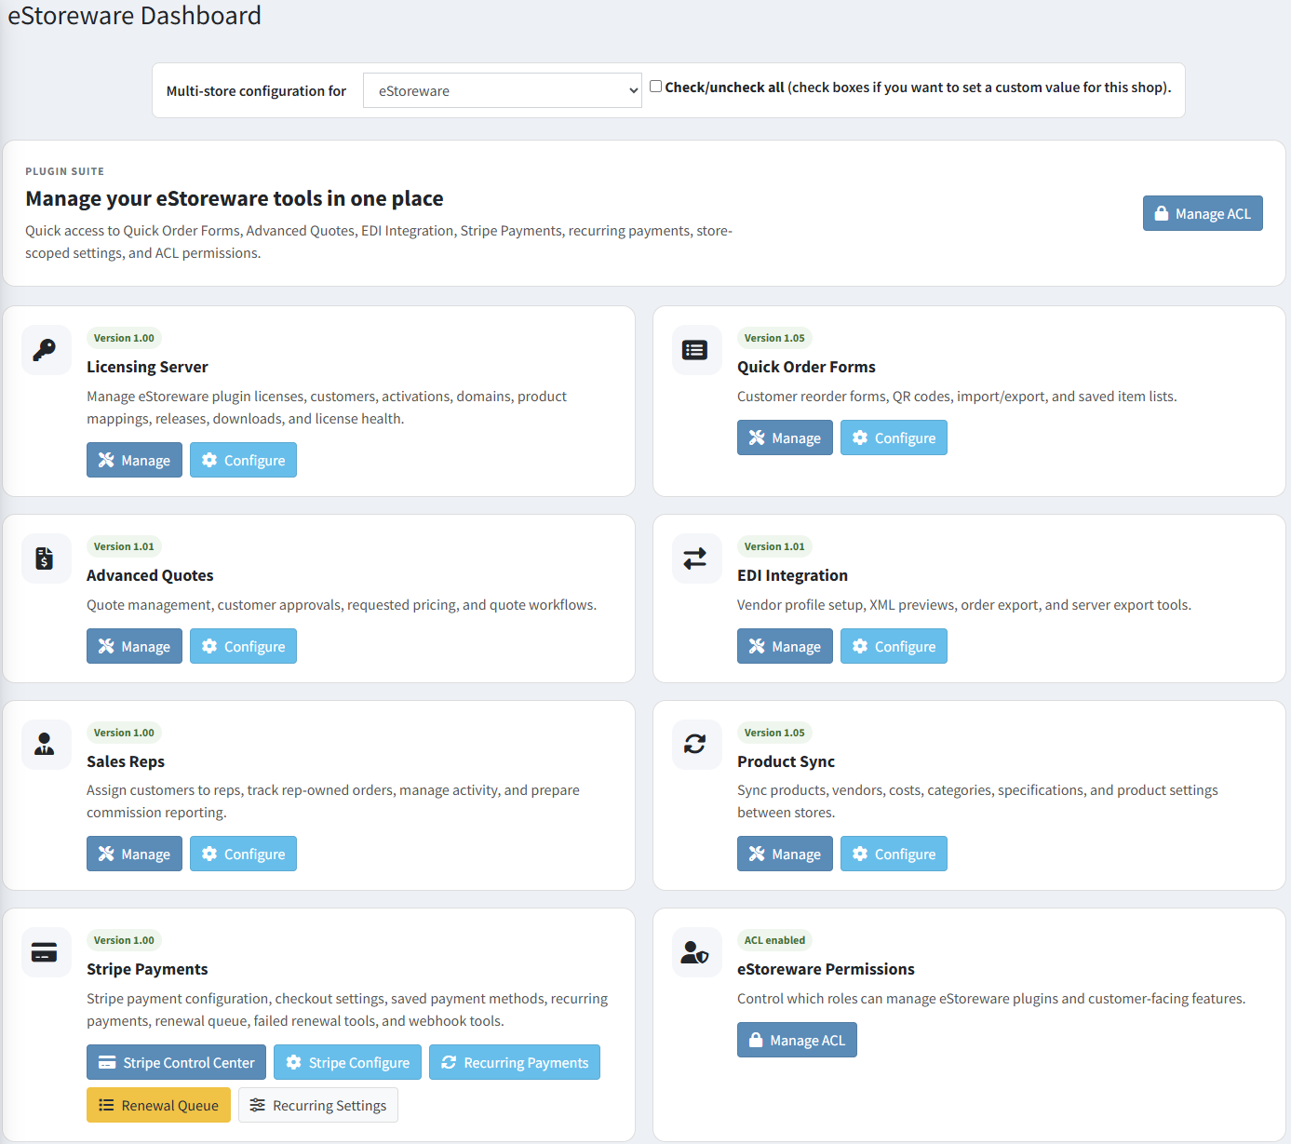Click the Sales Reps person icon
The image size is (1291, 1144).
[x=45, y=745]
